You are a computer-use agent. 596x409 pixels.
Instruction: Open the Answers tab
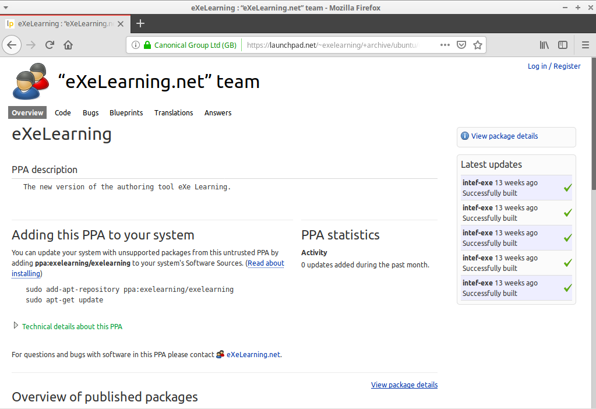pyautogui.click(x=218, y=112)
